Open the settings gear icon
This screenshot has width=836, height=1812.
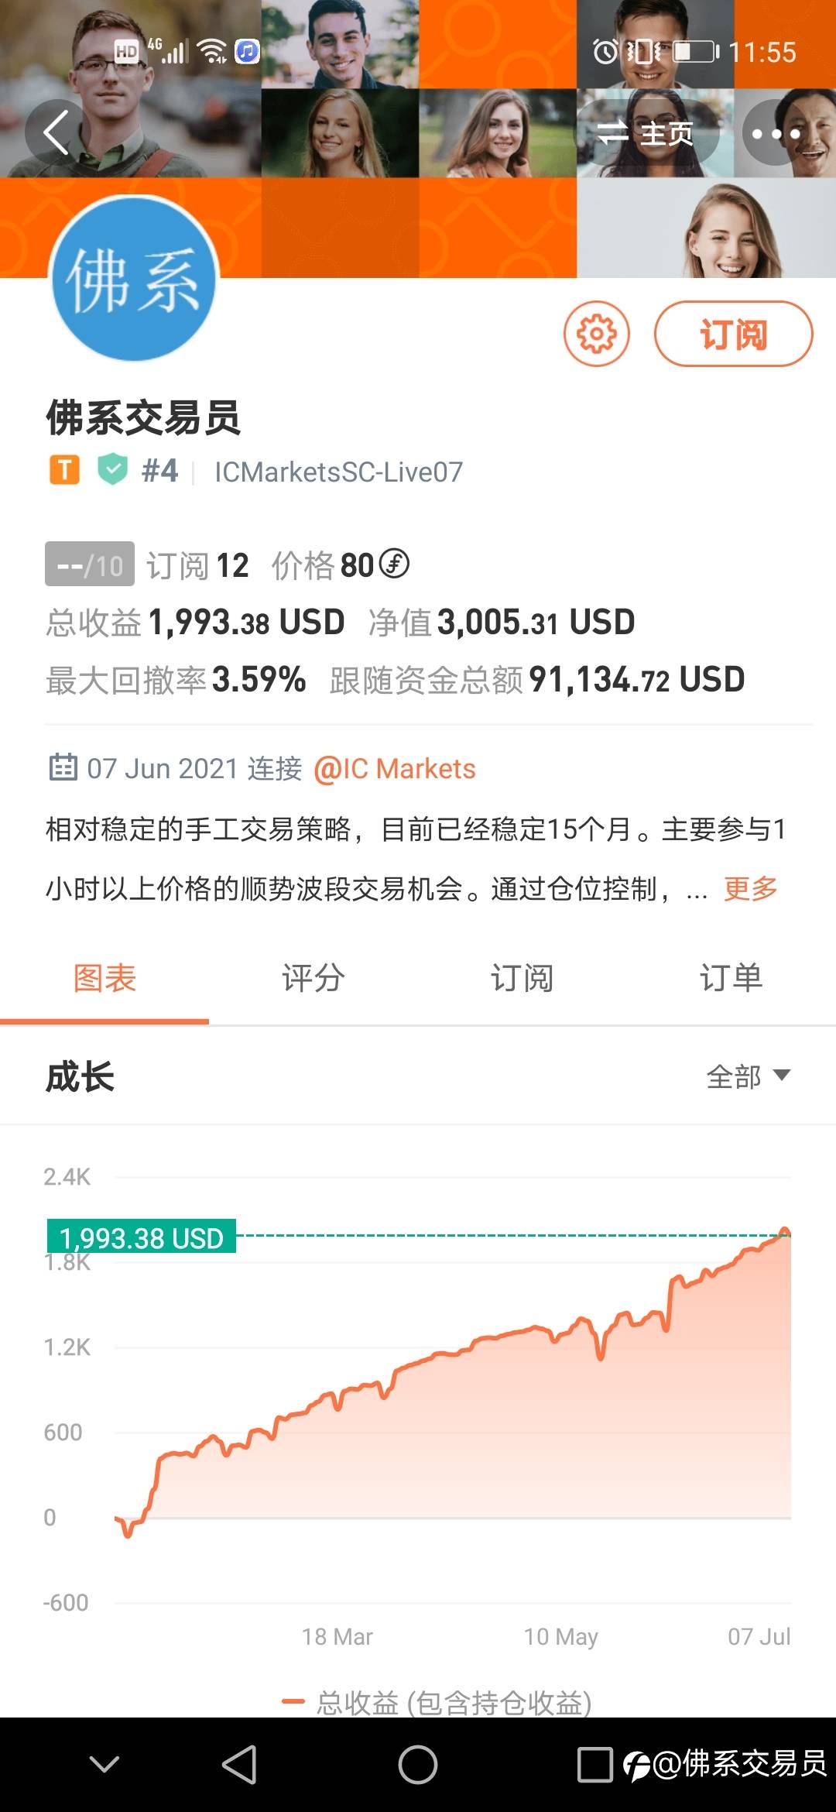596,334
